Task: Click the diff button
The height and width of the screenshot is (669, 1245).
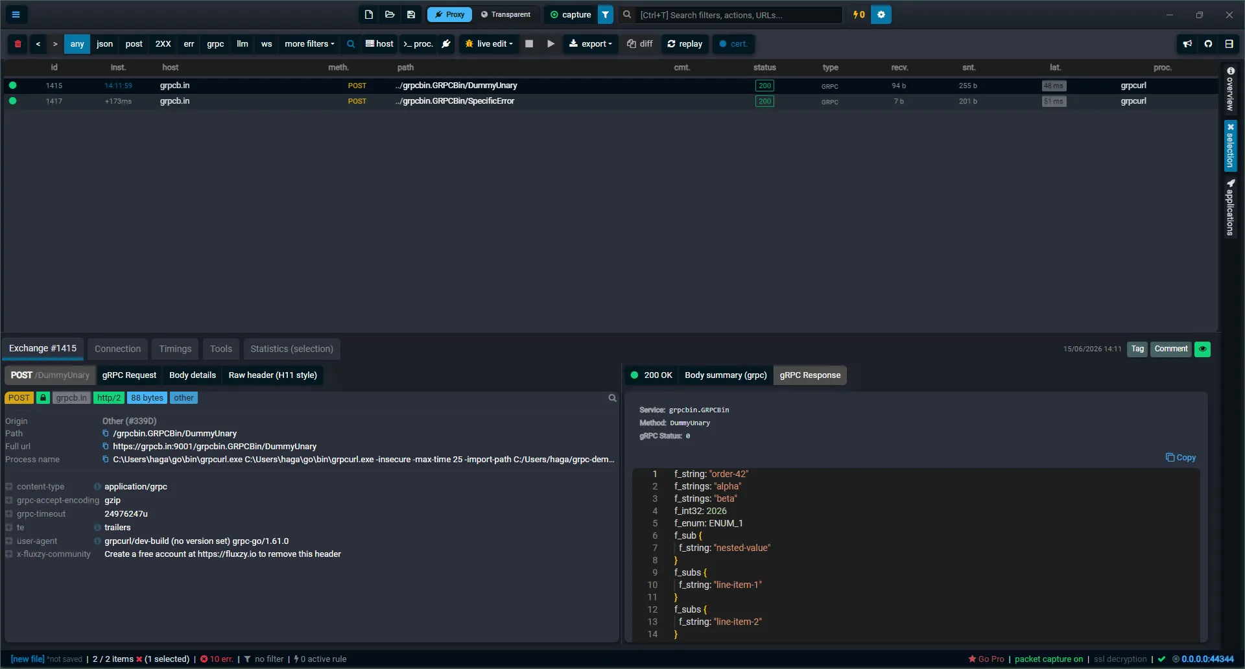Action: [x=640, y=43]
